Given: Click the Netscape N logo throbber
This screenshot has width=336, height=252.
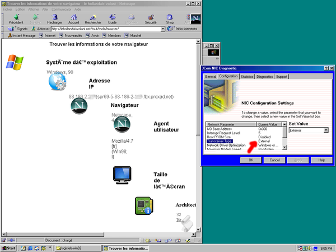Looking at the screenshot, I should pyautogui.click(x=195, y=19).
